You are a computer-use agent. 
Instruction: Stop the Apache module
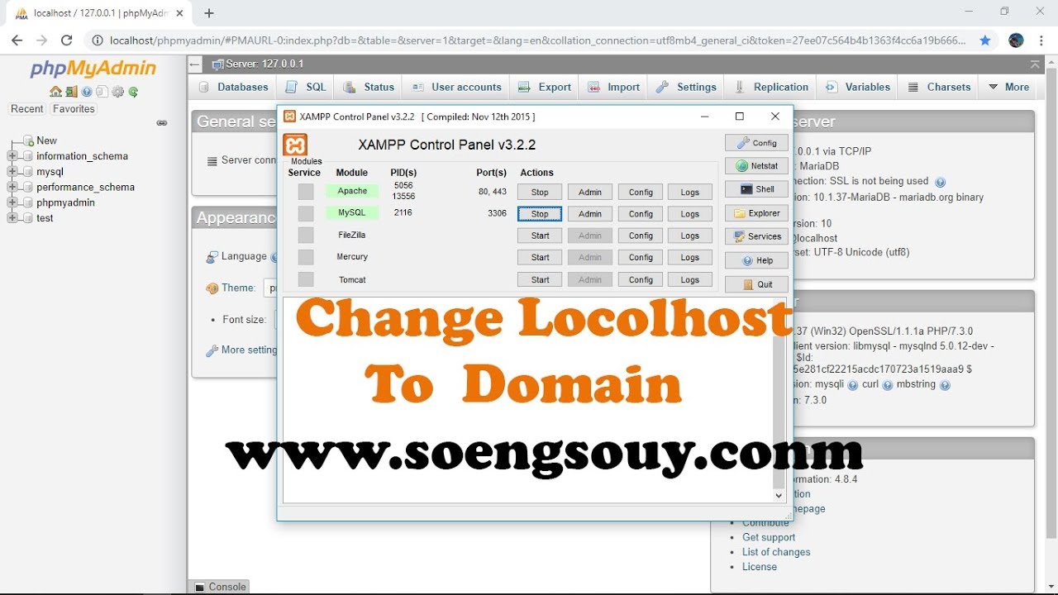click(540, 192)
